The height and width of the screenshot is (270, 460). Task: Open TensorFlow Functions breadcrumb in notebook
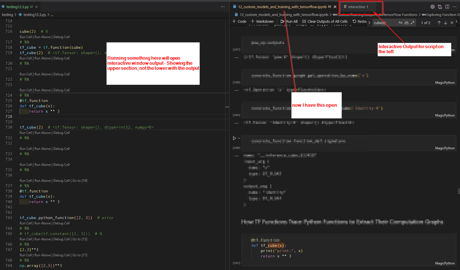point(398,15)
